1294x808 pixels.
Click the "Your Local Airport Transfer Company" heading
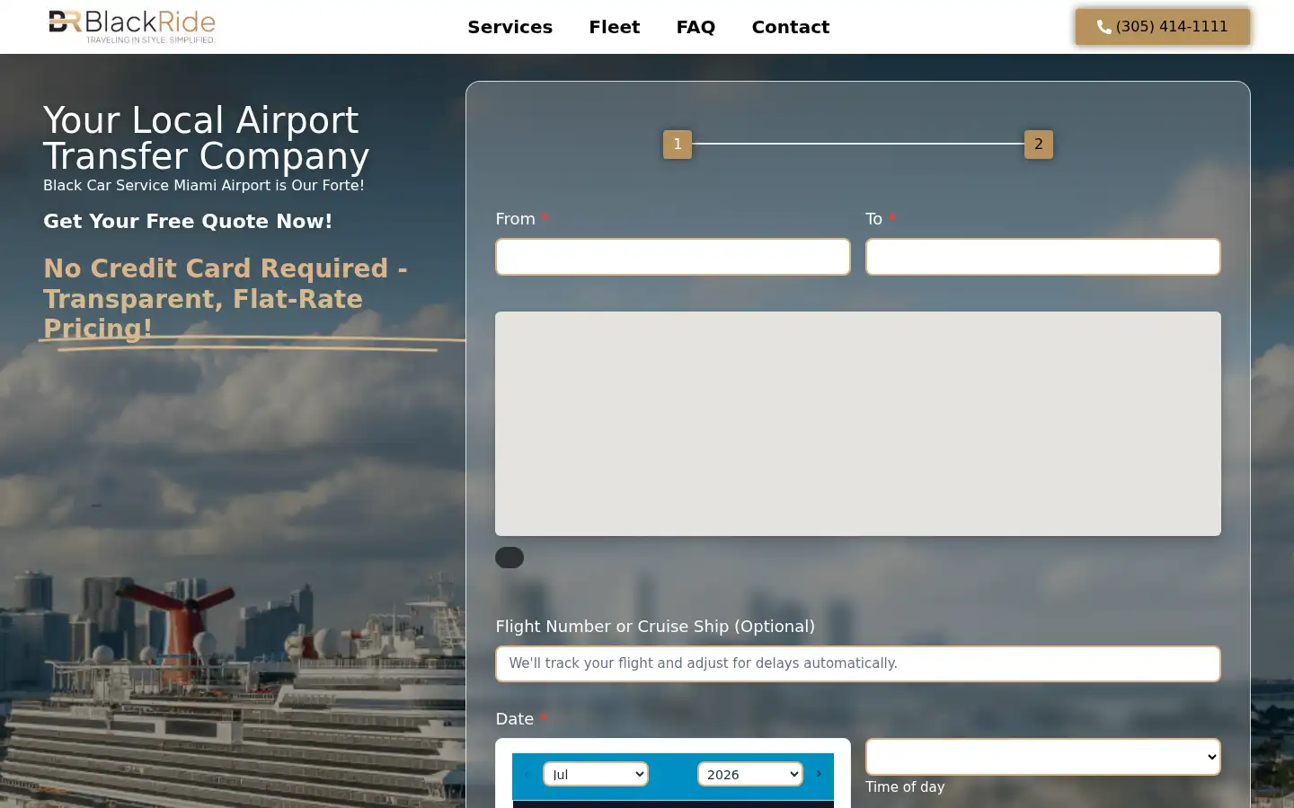pos(207,138)
